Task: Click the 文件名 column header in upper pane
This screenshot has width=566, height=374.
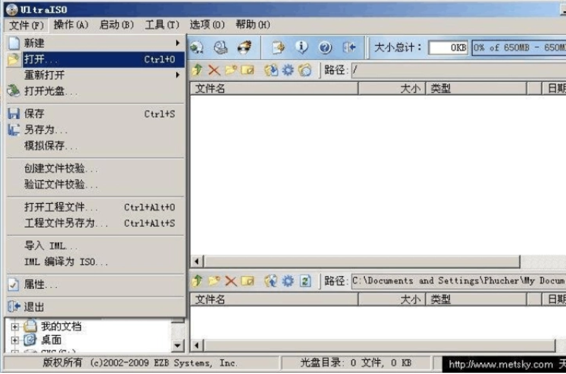Action: click(274, 89)
